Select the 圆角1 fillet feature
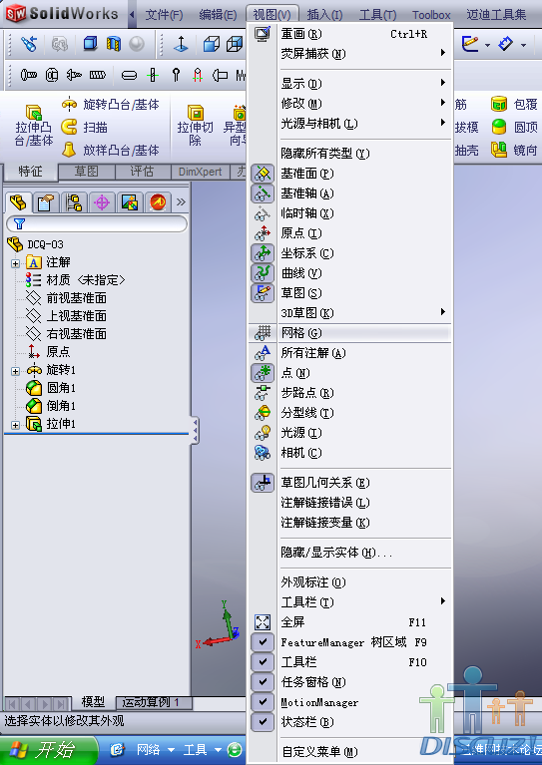 point(51,388)
